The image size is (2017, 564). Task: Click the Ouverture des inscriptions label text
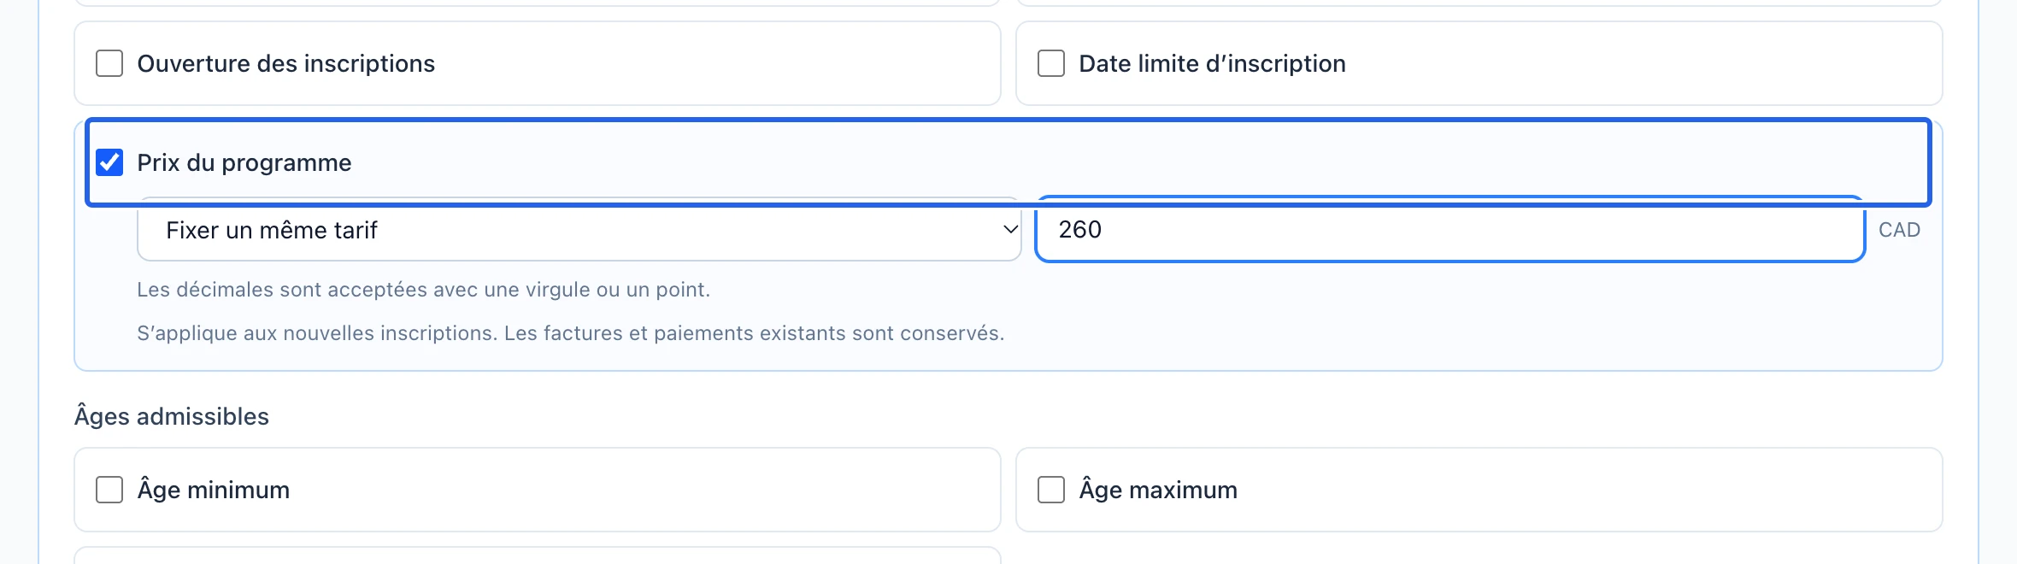point(285,63)
